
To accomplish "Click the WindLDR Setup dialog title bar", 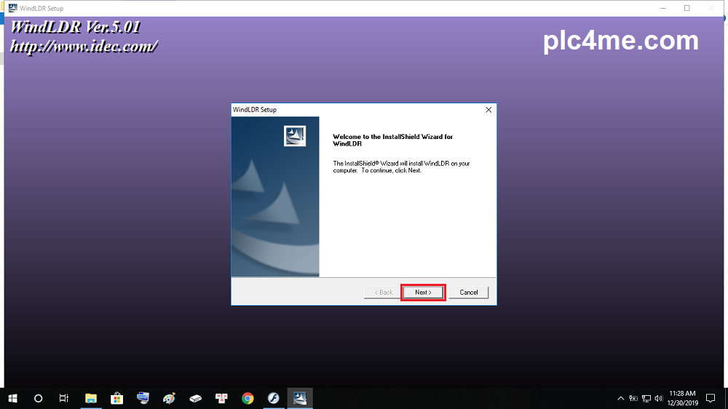I will [349, 110].
